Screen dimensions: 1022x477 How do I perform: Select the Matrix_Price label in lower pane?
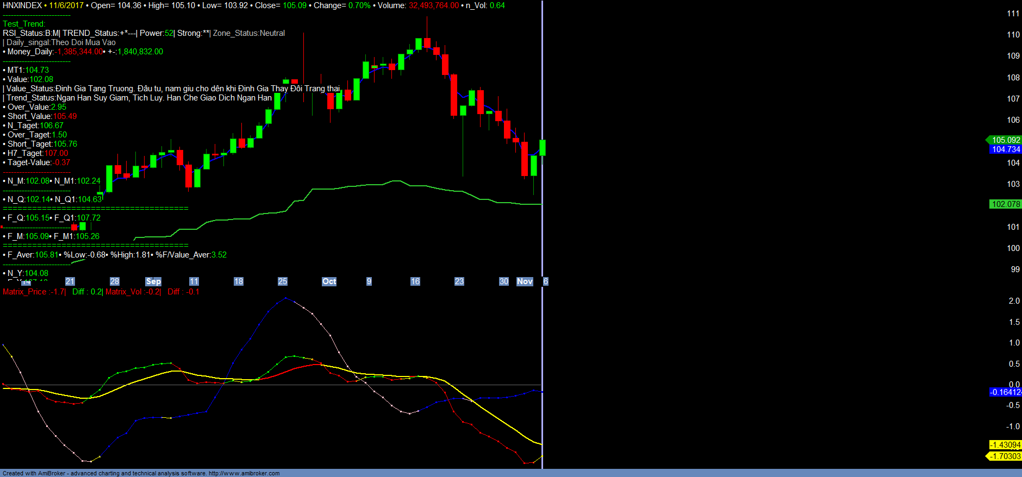tap(24, 292)
